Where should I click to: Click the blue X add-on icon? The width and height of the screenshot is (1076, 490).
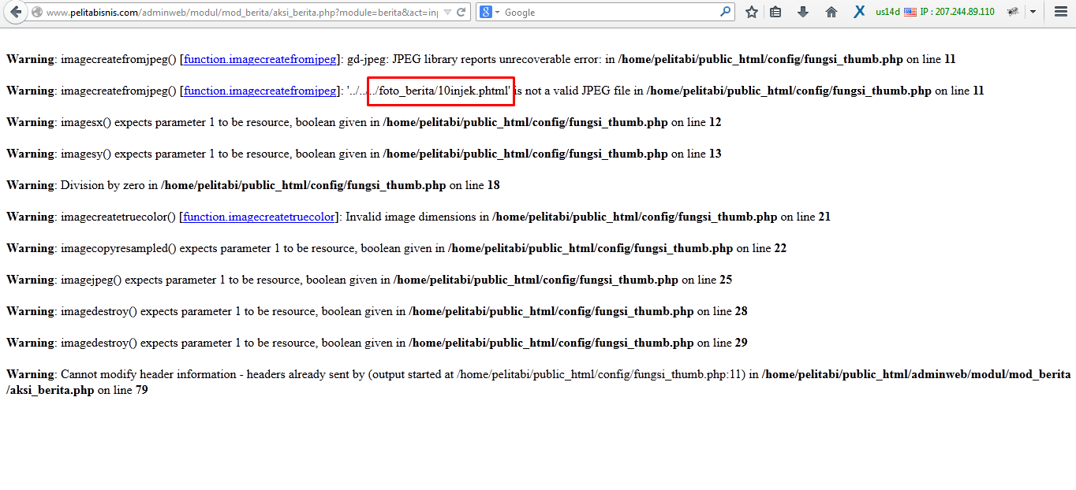[860, 12]
